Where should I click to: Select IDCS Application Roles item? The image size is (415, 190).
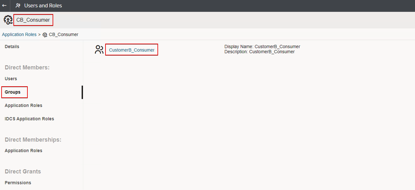29,119
